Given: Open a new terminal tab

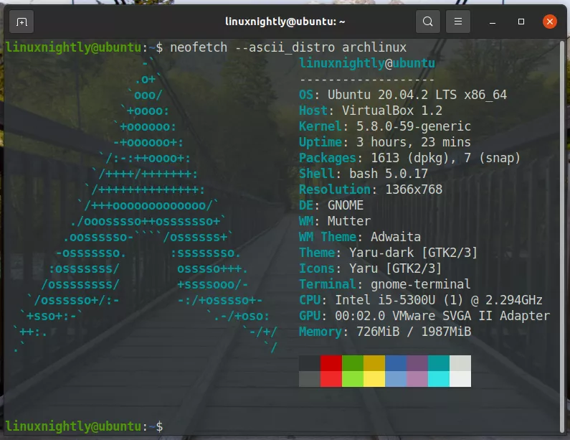Looking at the screenshot, I should (x=22, y=22).
